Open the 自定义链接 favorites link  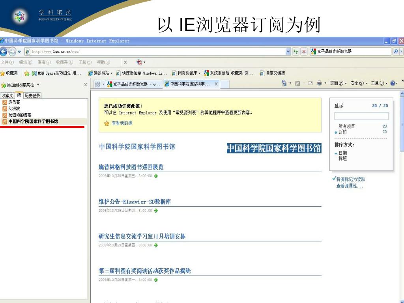[x=272, y=73]
